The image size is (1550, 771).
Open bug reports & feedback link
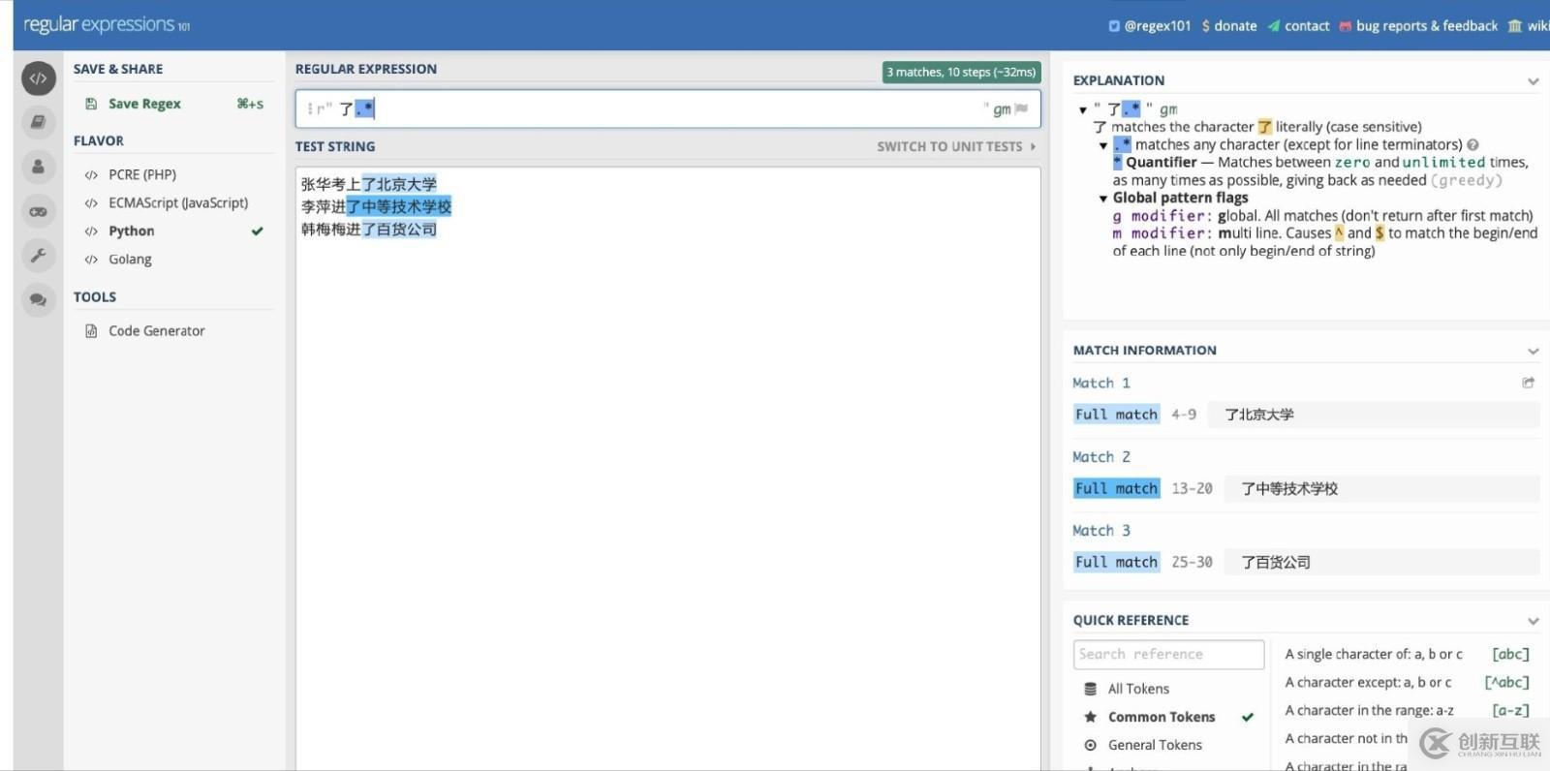pos(1427,26)
